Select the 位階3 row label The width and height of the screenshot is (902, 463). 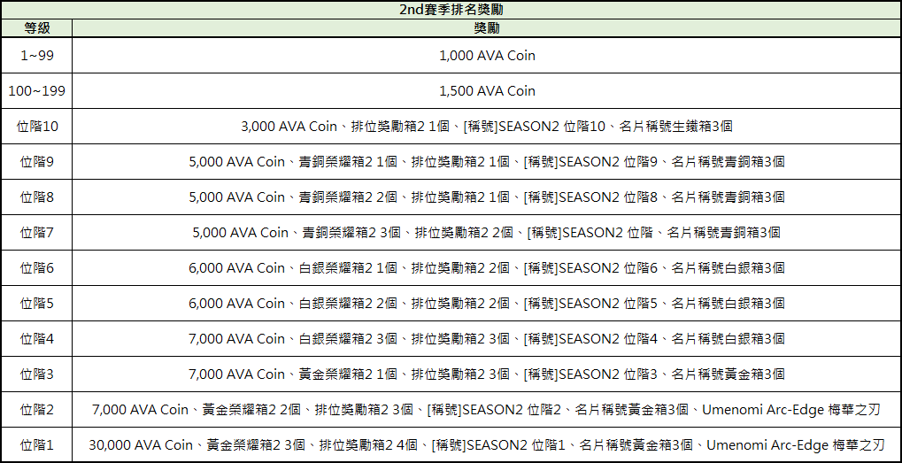click(36, 374)
